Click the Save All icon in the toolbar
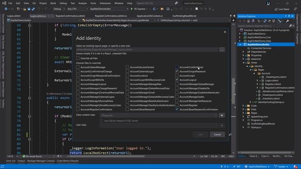The height and width of the screenshot is (169, 301). [x=33, y=9]
